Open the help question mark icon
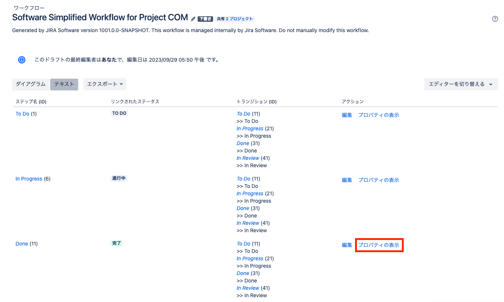Viewport: 504px width, 302px height. (x=495, y=19)
